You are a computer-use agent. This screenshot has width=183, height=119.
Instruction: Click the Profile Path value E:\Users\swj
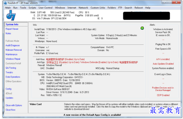tap(52, 53)
